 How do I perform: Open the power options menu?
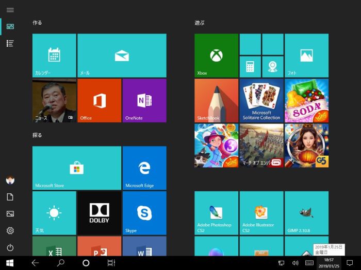(10, 247)
